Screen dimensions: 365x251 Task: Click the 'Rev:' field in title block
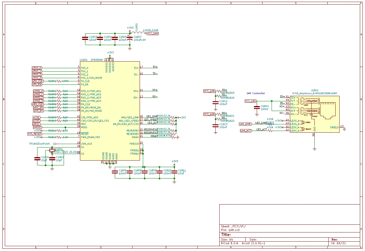(334, 240)
